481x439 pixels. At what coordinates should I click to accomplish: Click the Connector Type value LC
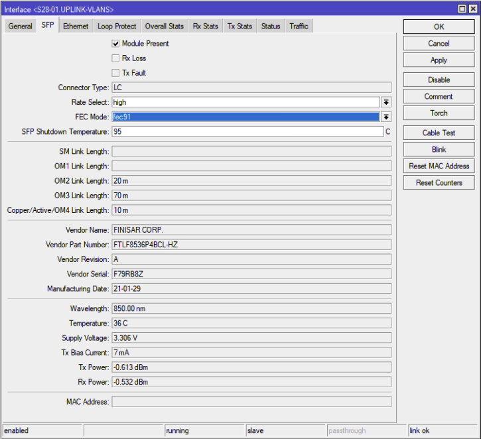pyautogui.click(x=251, y=88)
